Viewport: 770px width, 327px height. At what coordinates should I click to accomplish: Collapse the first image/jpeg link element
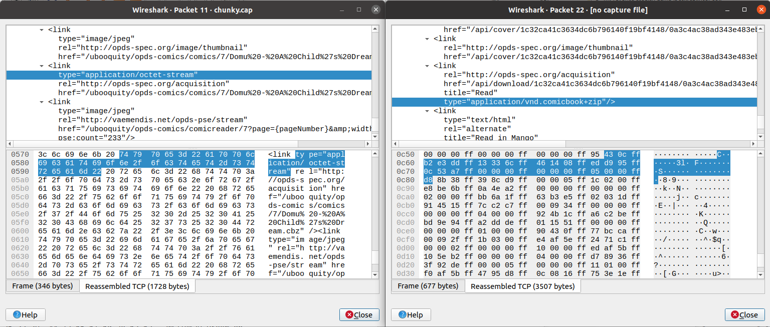pos(41,29)
